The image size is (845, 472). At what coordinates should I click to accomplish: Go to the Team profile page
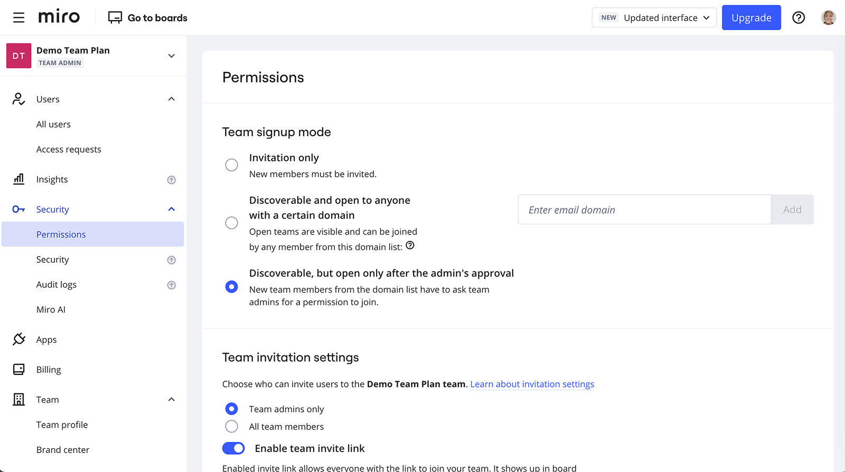click(x=62, y=425)
